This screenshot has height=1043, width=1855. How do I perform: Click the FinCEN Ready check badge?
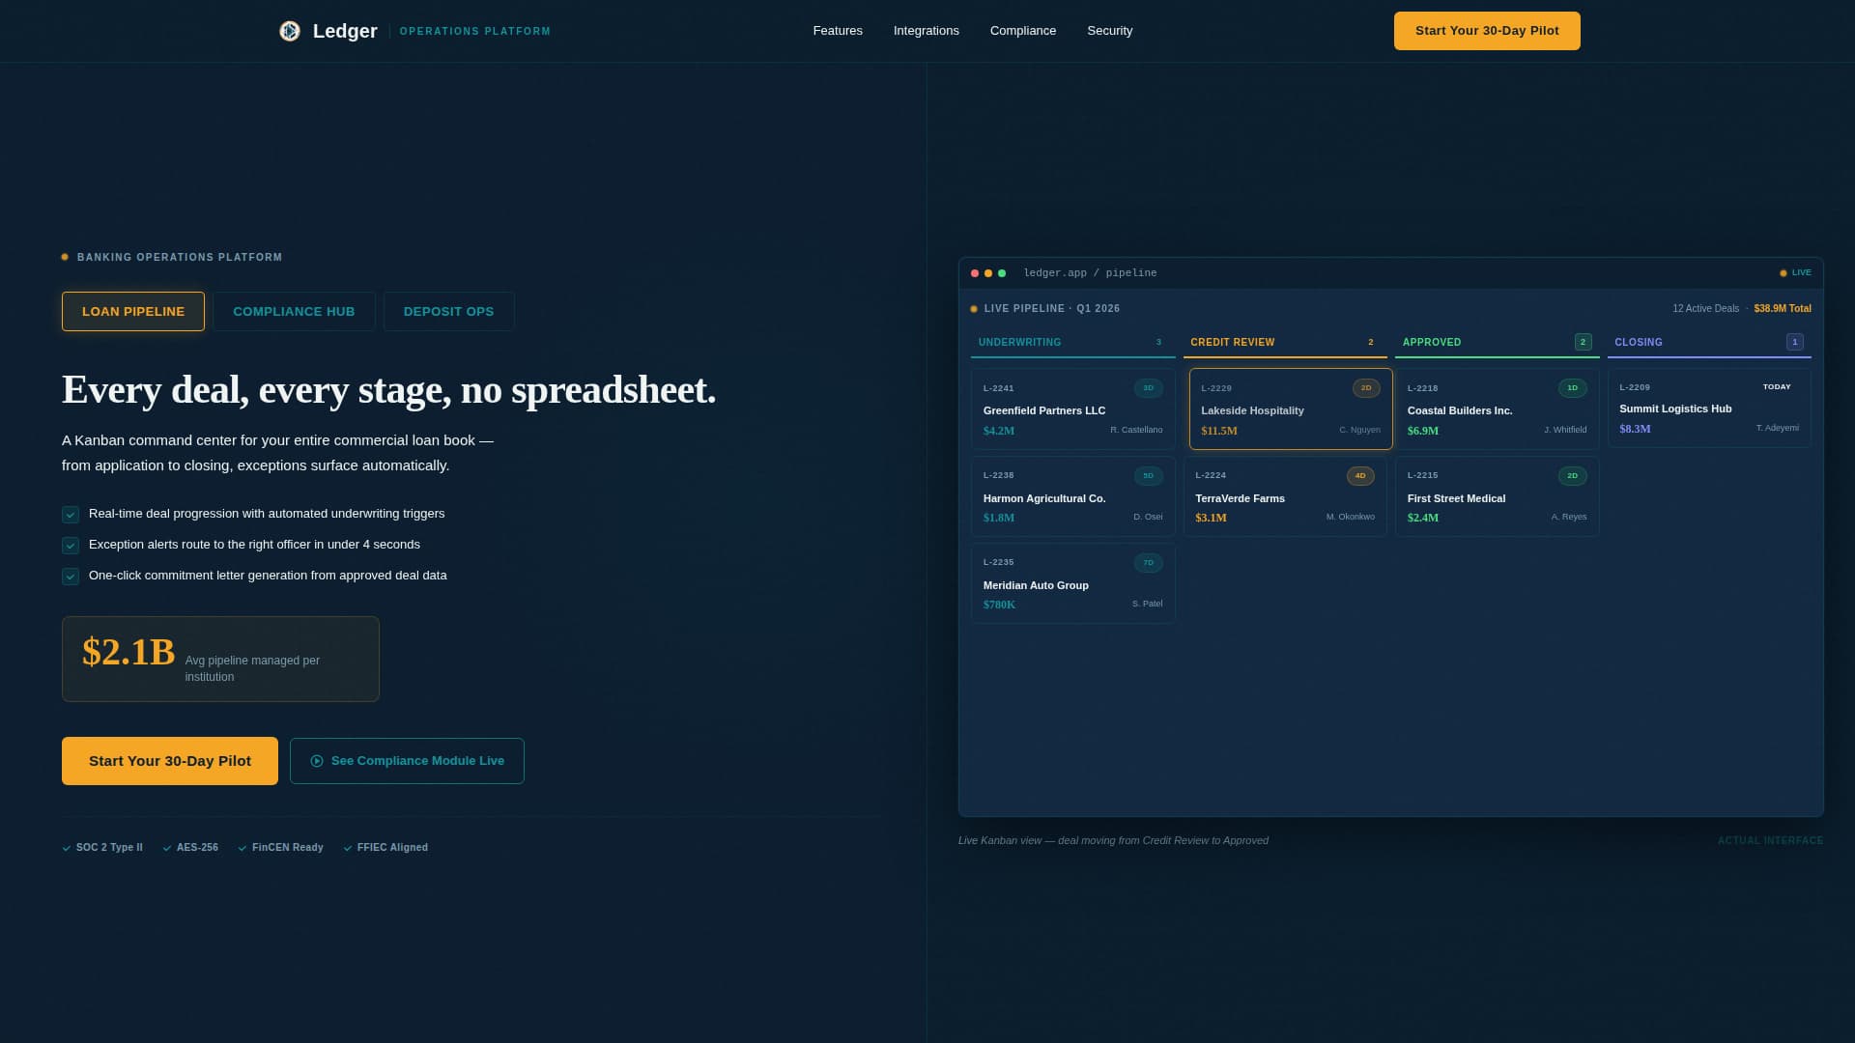coord(280,848)
